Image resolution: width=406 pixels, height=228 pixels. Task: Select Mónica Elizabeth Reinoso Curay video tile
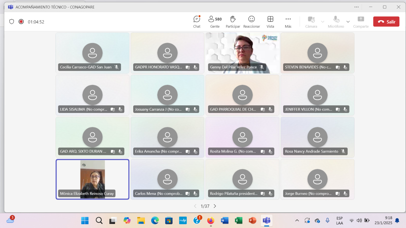coord(92,177)
